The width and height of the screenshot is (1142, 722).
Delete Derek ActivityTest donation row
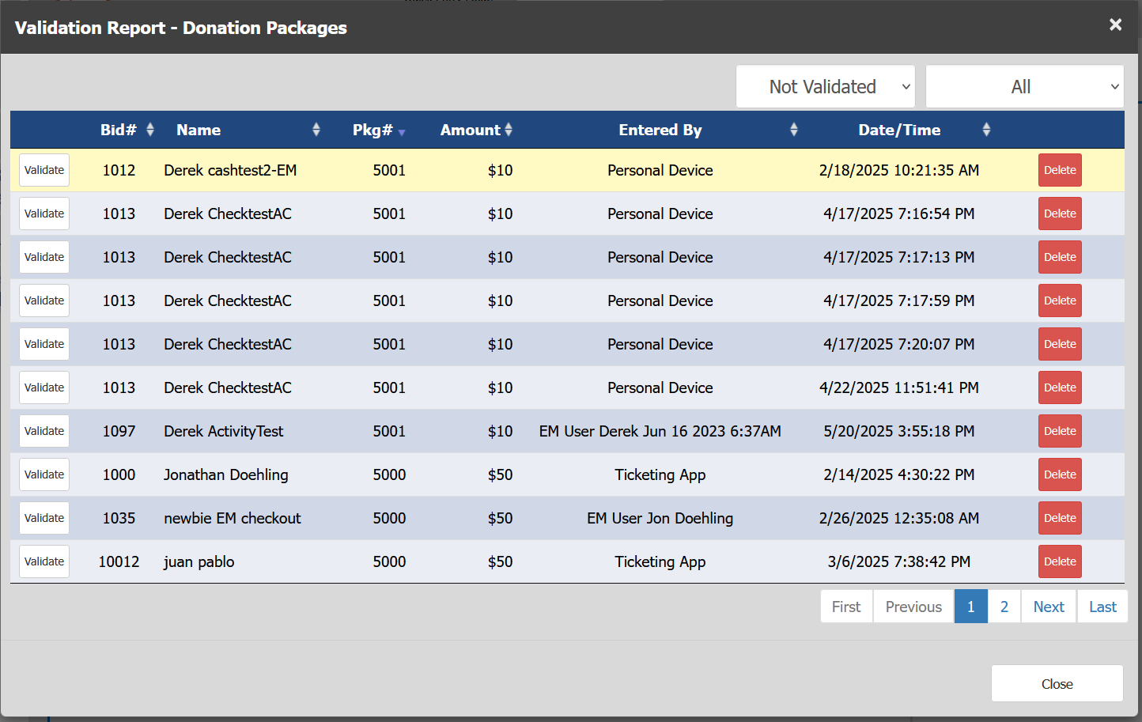(1059, 431)
